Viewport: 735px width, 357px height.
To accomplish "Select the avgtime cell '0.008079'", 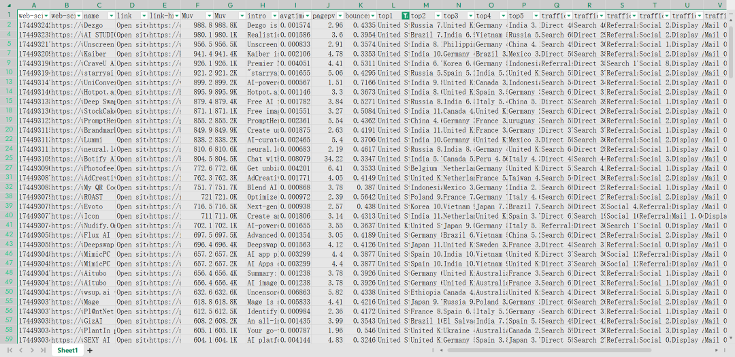I will pos(295,159).
